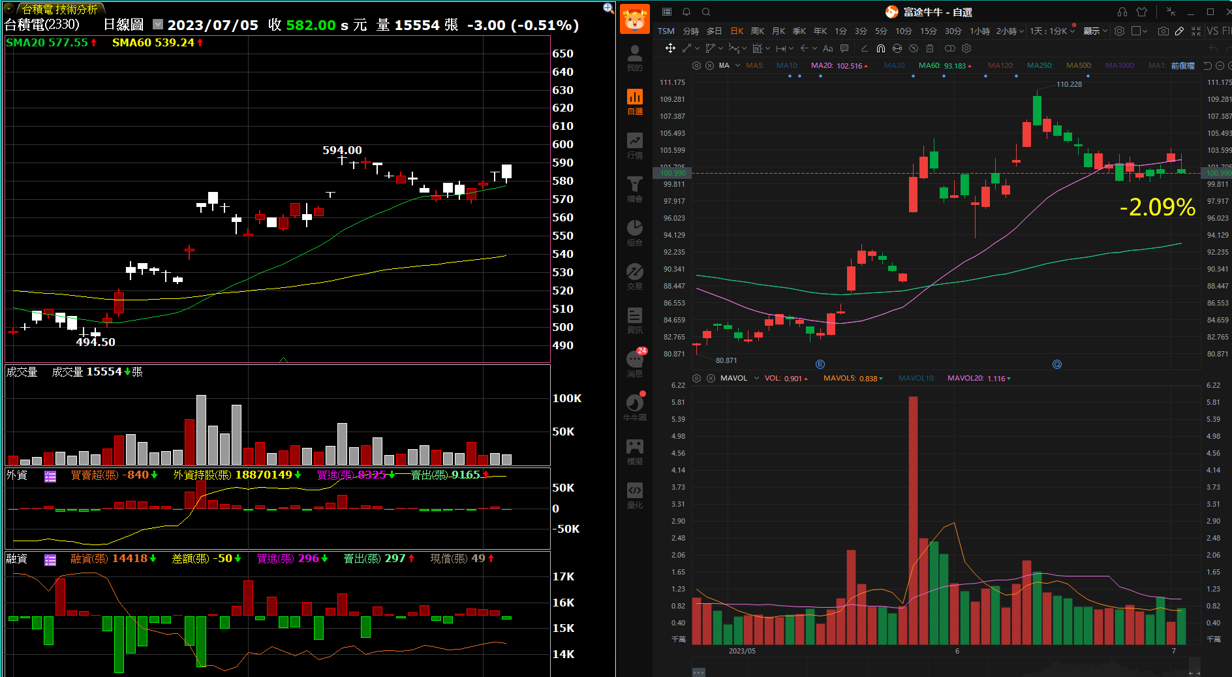The width and height of the screenshot is (1232, 677).
Task: Switch to 分時 intraday tab
Action: point(691,31)
